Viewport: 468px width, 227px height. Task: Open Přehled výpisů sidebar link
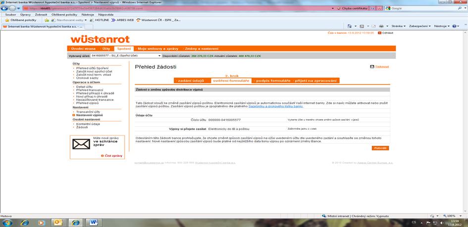[87, 103]
